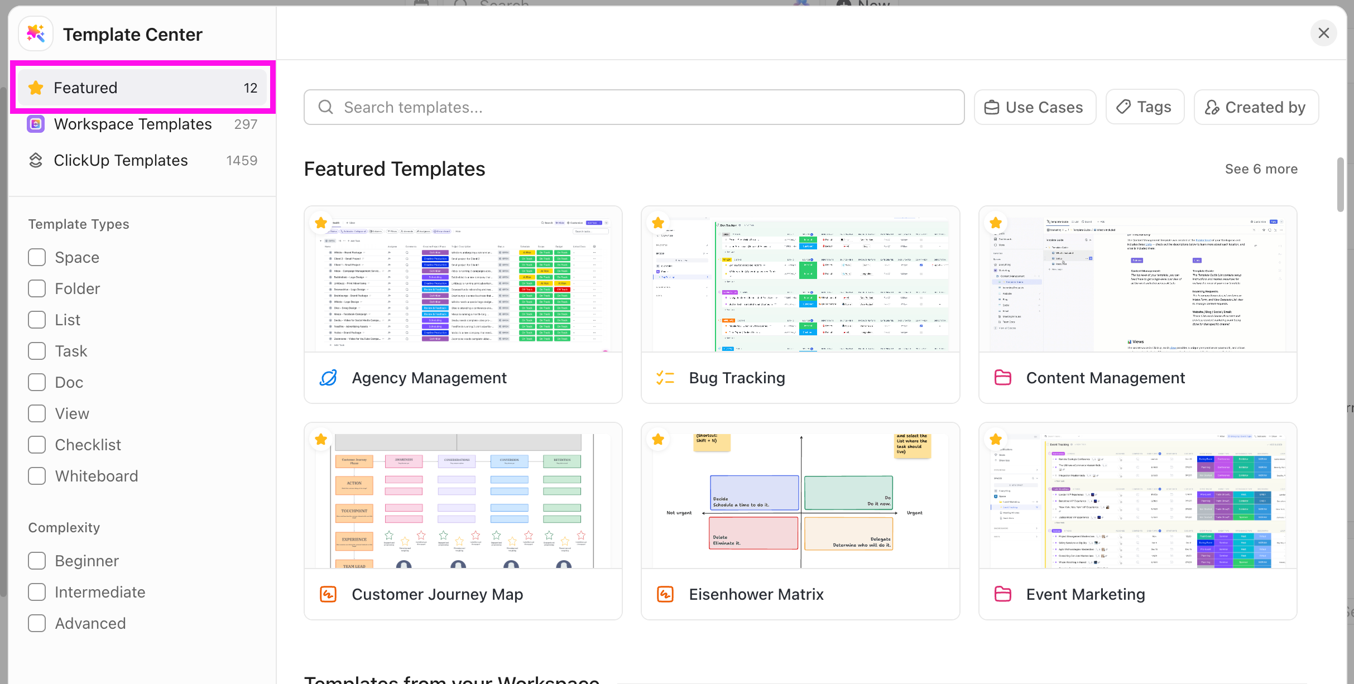The image size is (1354, 684).
Task: Enable the Whiteboard template type filter
Action: pos(37,476)
